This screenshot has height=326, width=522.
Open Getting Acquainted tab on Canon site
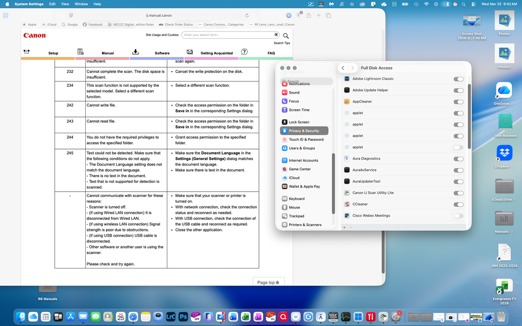(x=211, y=53)
